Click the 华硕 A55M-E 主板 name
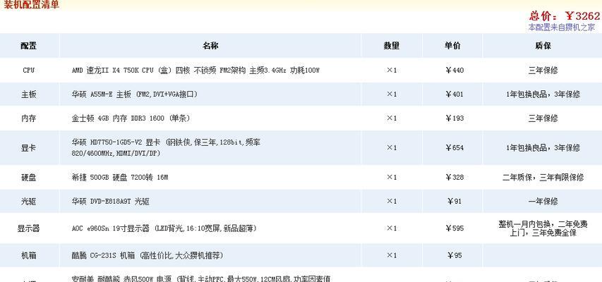This screenshot has width=602, height=282. pos(135,94)
